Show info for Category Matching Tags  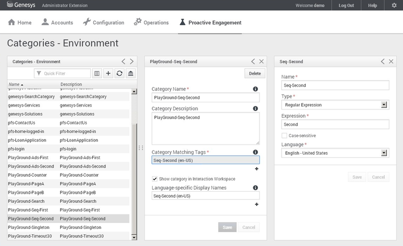click(x=255, y=152)
